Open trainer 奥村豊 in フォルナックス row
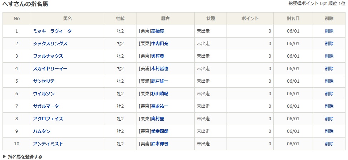 (x=158, y=56)
